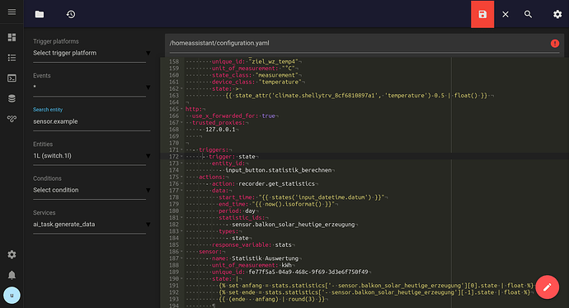Open the network hub icon in sidebar

(12, 119)
